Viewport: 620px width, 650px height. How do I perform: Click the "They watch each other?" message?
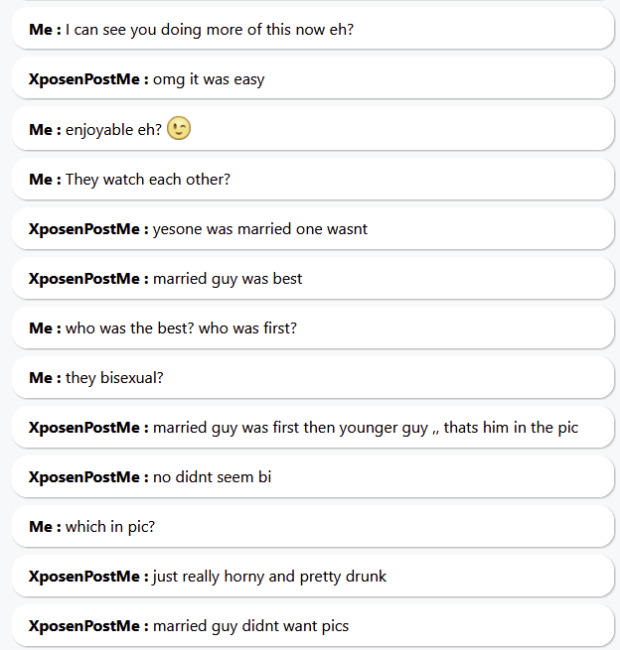(148, 180)
